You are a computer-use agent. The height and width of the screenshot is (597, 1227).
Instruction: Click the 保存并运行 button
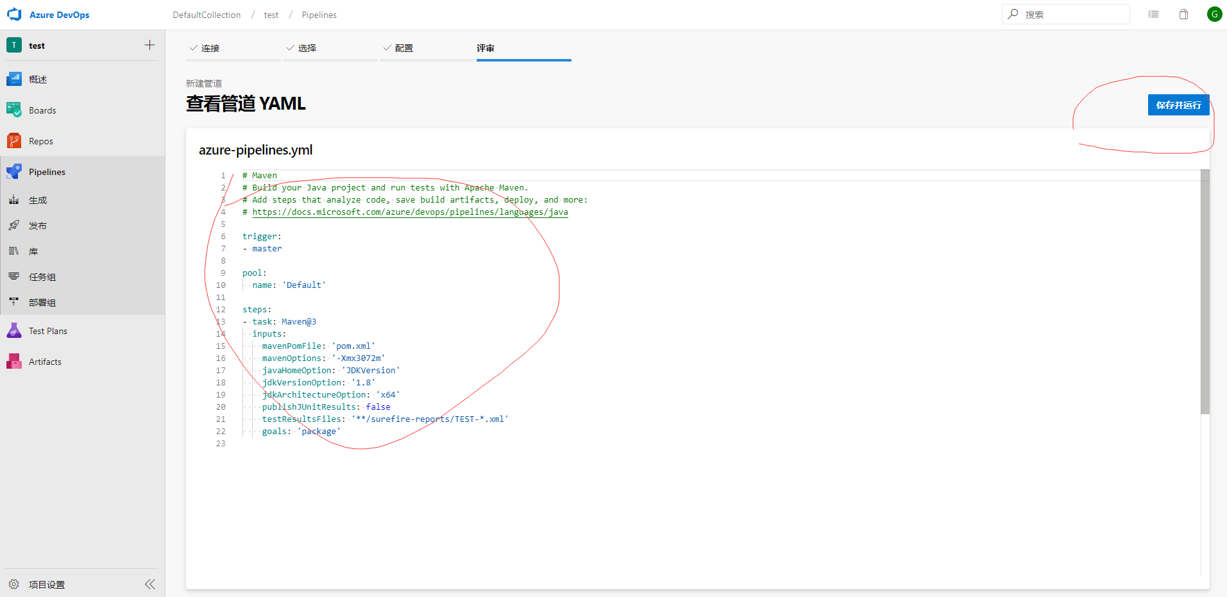(1178, 105)
